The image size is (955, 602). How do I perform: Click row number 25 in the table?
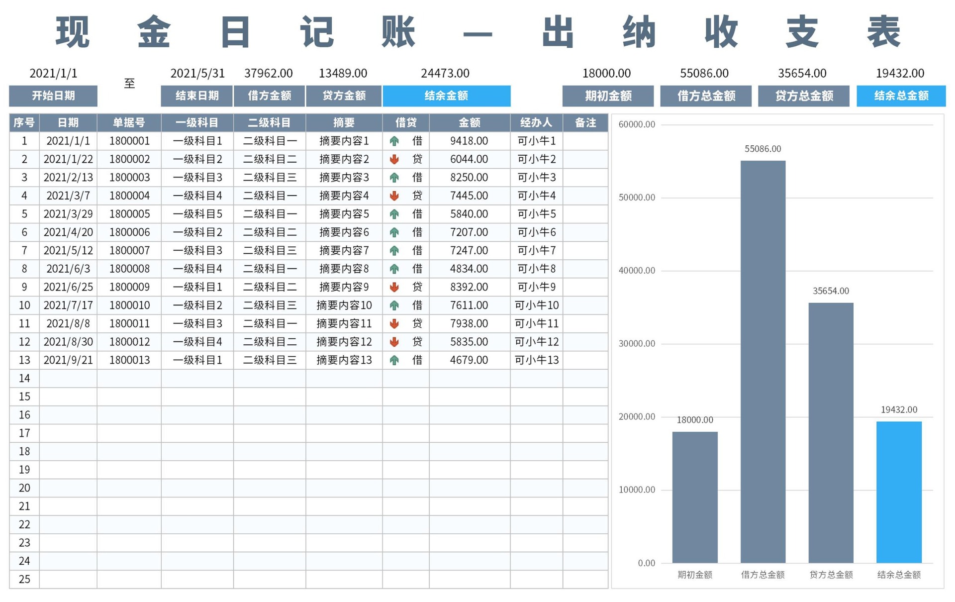(24, 580)
